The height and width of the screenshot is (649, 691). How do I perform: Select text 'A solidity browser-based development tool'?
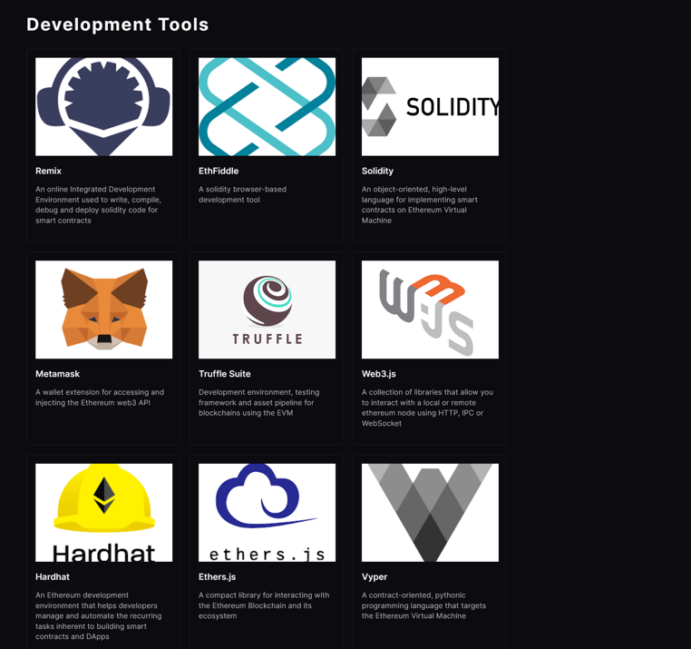click(x=242, y=194)
